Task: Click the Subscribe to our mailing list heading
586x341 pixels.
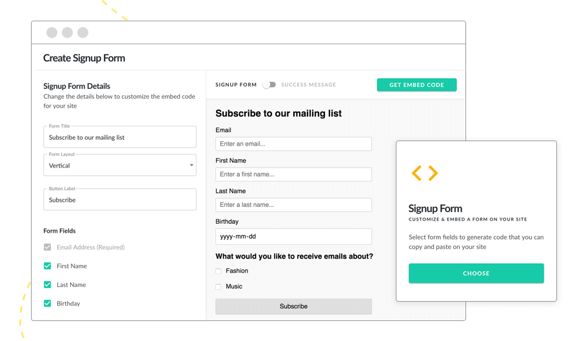Action: 278,113
